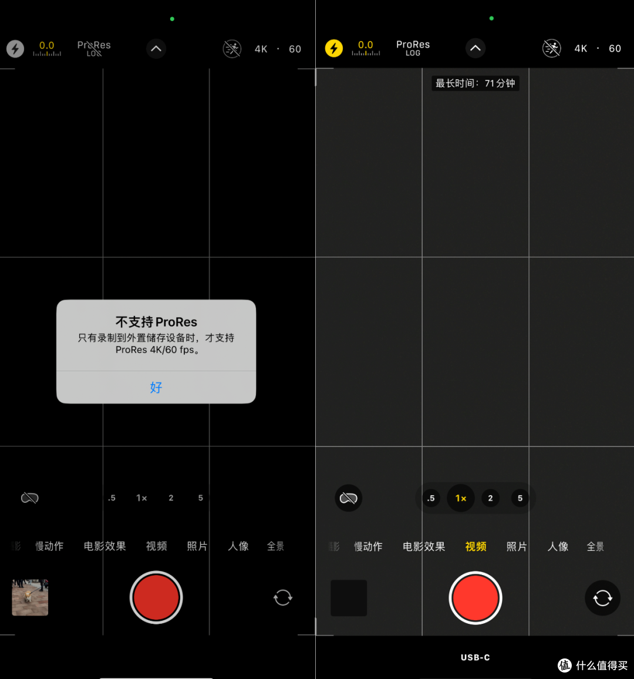Image resolution: width=634 pixels, height=679 pixels.
Task: Change 60 fps frame rate in right screen
Action: 615,49
